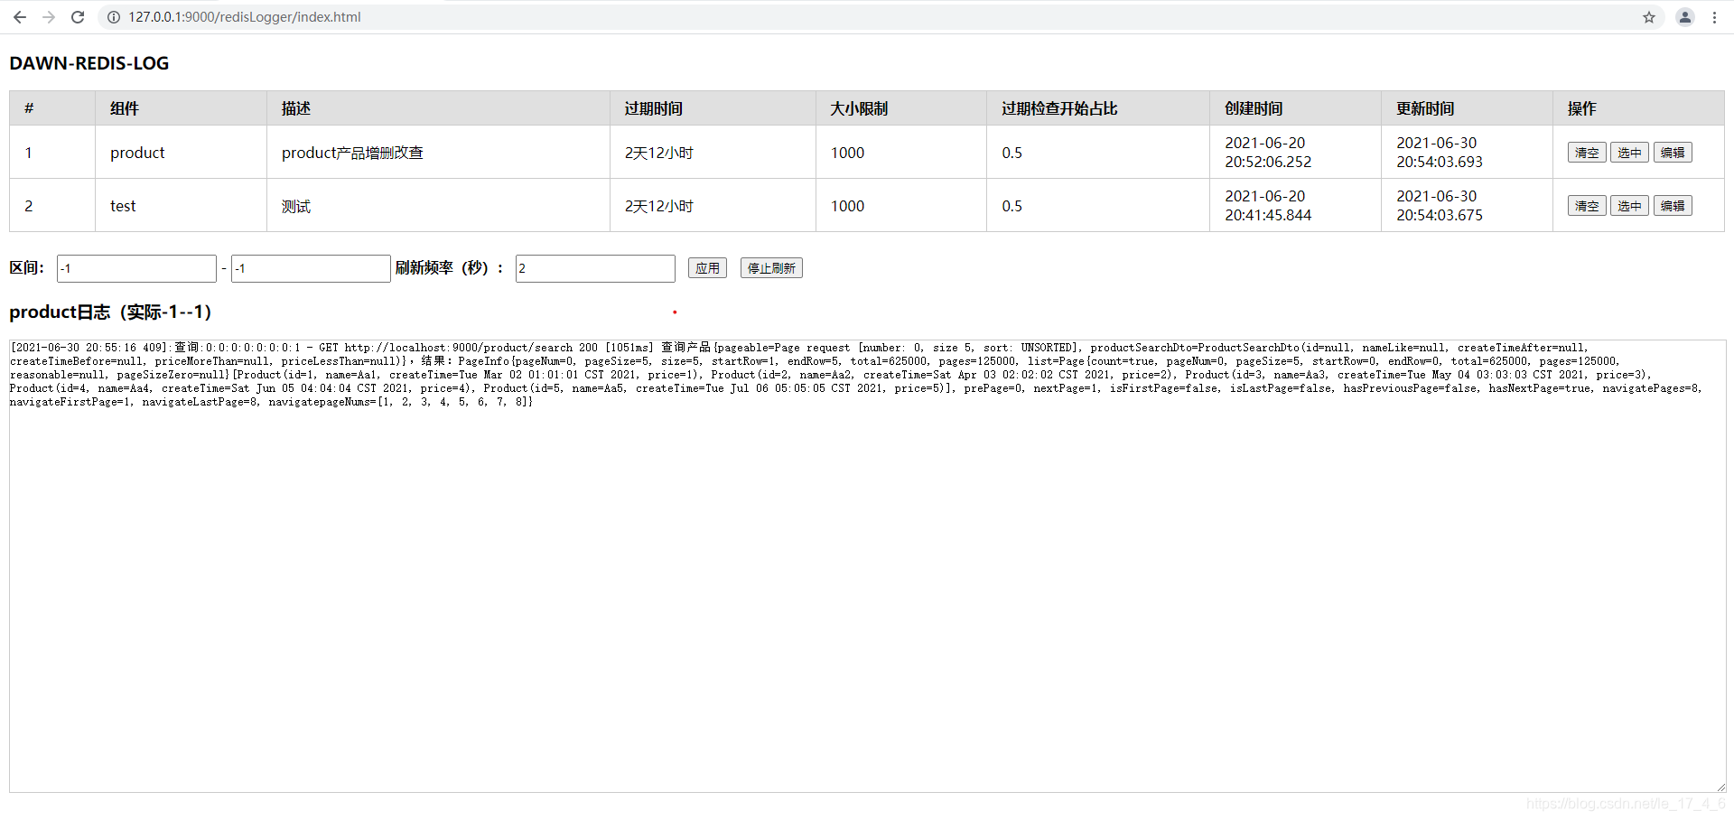Select the test component row button
The image size is (1734, 820).
tap(1629, 206)
